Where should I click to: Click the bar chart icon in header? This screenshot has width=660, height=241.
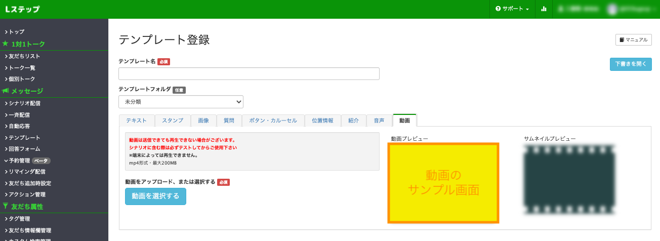(x=544, y=9)
